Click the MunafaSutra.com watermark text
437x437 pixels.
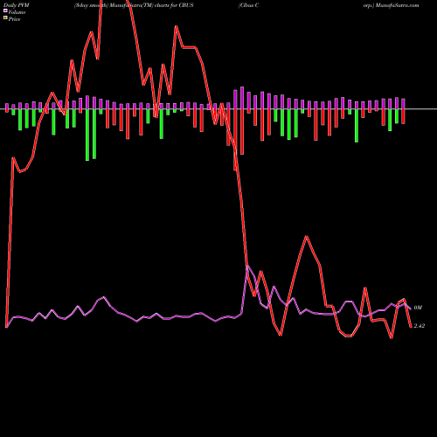pyautogui.click(x=397, y=5)
